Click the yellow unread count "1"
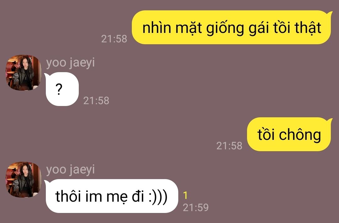Image resolution: width=339 pixels, height=223 pixels. point(185,195)
